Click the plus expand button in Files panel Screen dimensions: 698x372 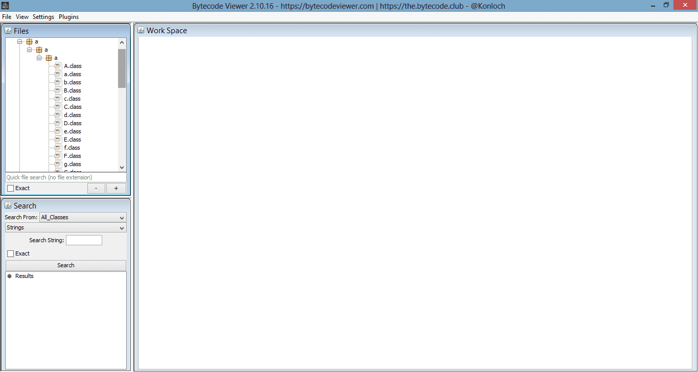pyautogui.click(x=116, y=188)
